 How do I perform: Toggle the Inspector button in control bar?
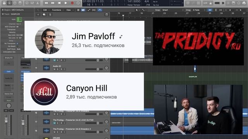(x=9, y=3)
